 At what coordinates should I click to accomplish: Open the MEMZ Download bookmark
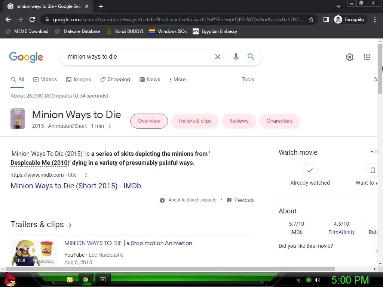click(x=27, y=31)
